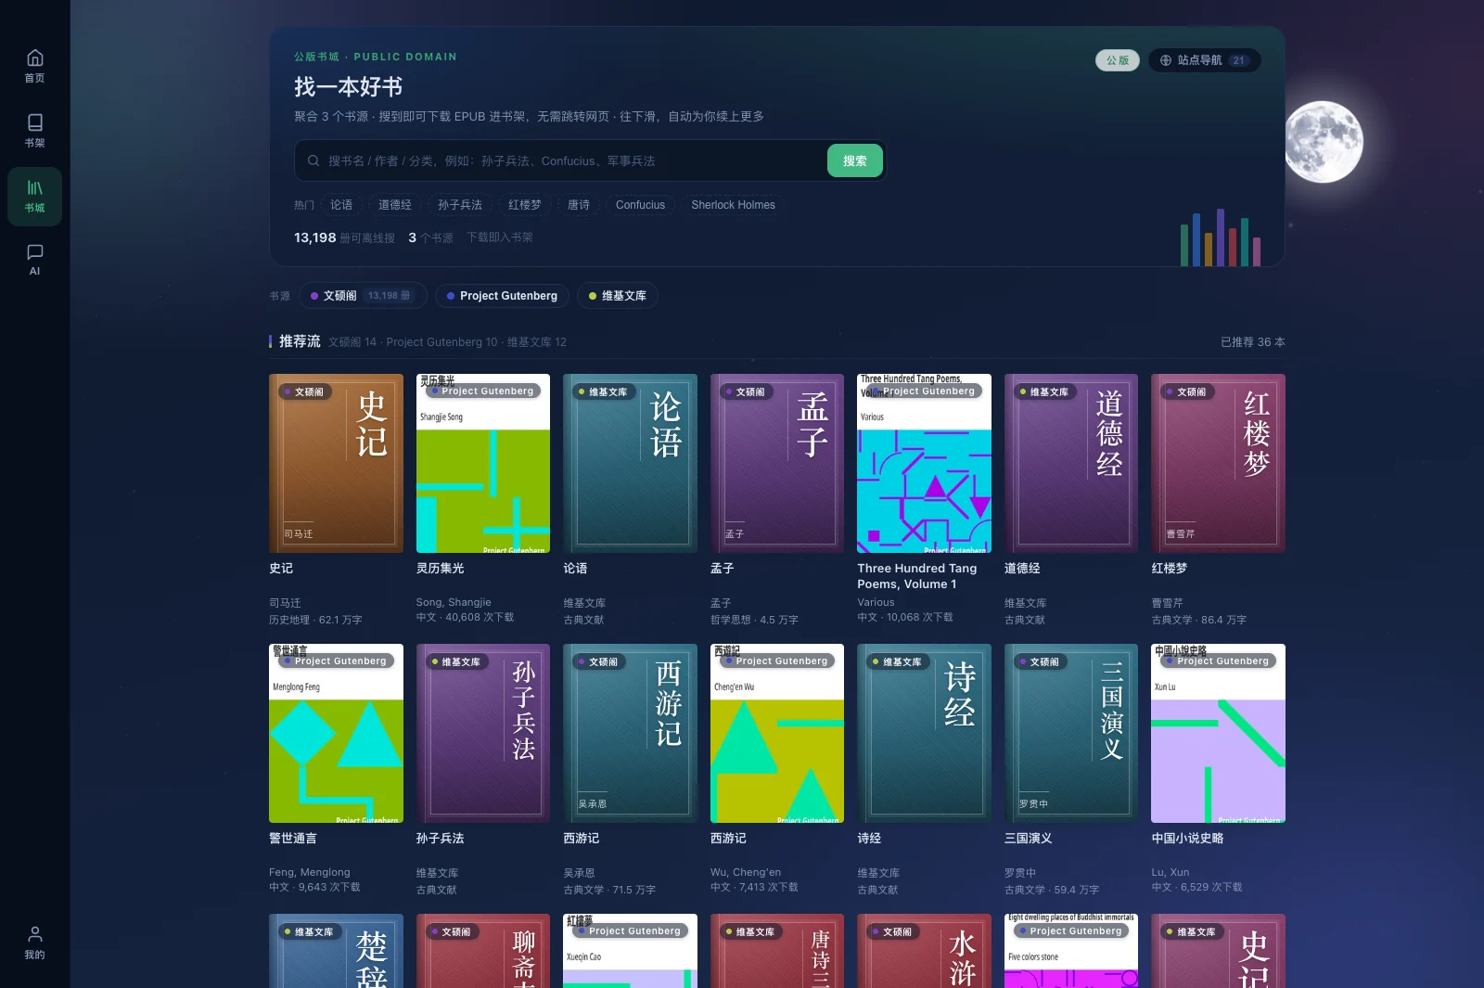Click the 公版 badge

tap(1117, 60)
